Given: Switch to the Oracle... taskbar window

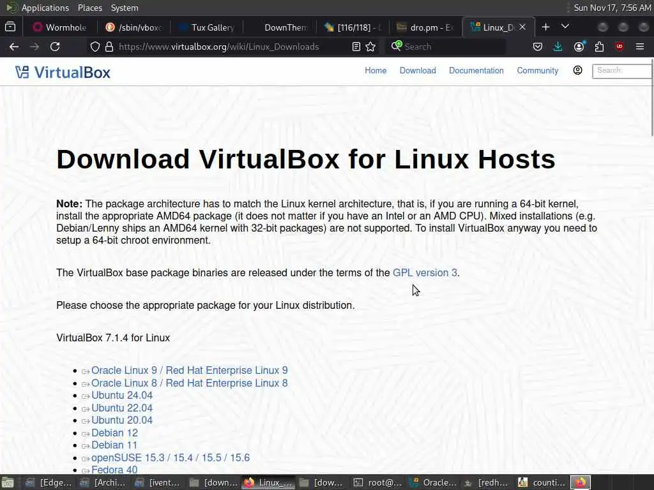Looking at the screenshot, I should point(432,482).
